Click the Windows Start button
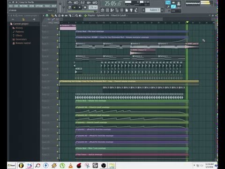This screenshot has width=225, height=169. (x=12, y=165)
